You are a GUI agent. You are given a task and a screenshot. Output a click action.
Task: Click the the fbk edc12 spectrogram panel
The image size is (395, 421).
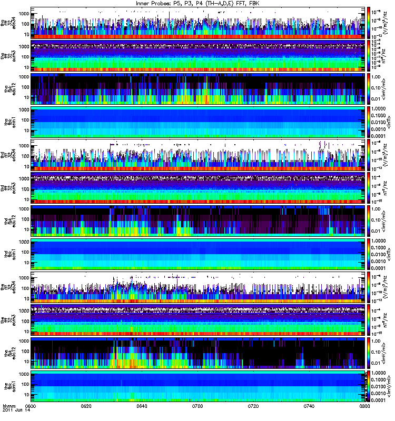[x=198, y=353]
